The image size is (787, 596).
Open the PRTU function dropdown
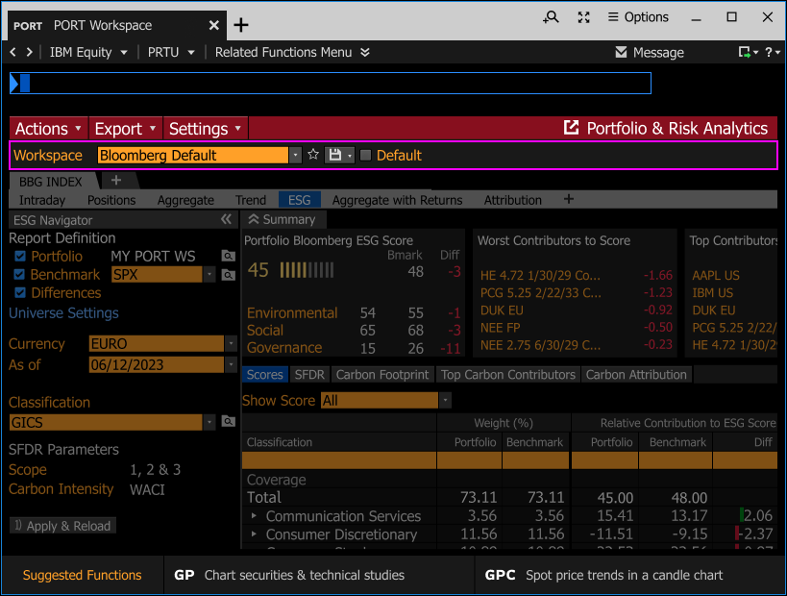tap(171, 52)
